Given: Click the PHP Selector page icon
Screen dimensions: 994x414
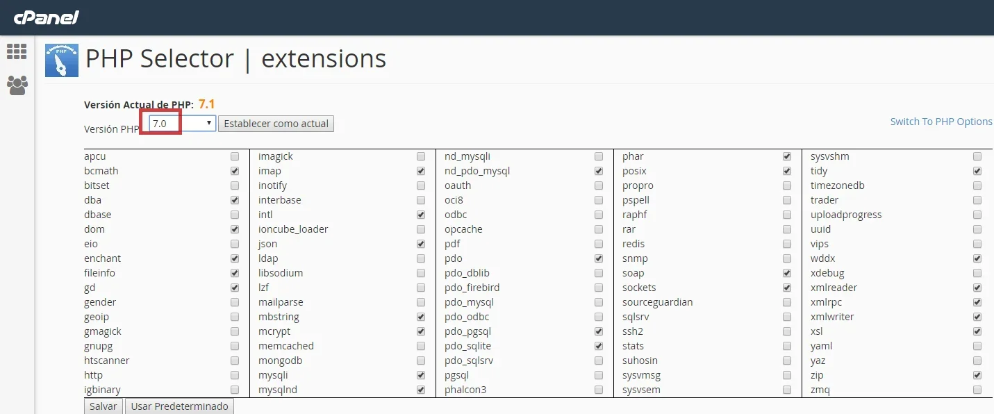Looking at the screenshot, I should click(62, 60).
